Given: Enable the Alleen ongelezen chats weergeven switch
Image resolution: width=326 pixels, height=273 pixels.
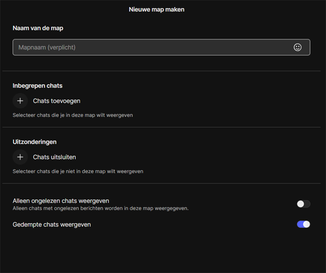Looking at the screenshot, I should pyautogui.click(x=303, y=204).
